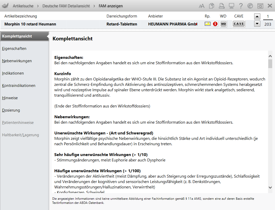Open the WD interaction button
The image size is (275, 210).
point(223,24)
